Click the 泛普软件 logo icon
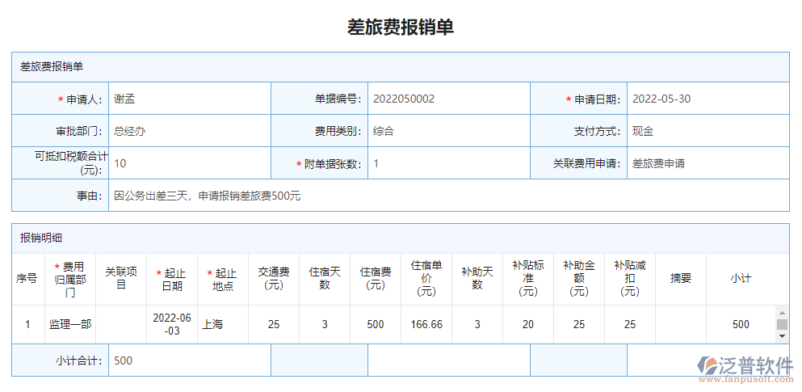 tap(707, 365)
